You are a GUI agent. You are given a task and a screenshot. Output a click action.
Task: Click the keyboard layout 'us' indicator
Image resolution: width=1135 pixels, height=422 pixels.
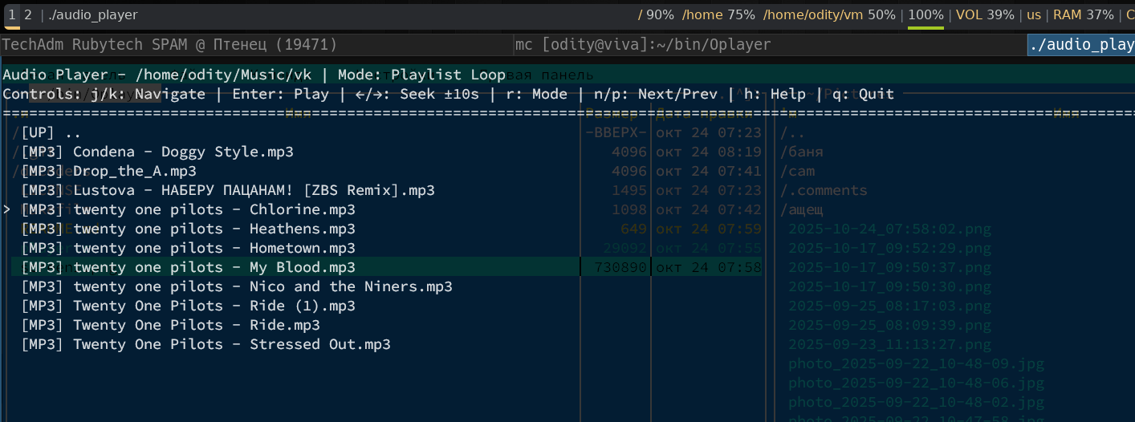(x=1034, y=14)
